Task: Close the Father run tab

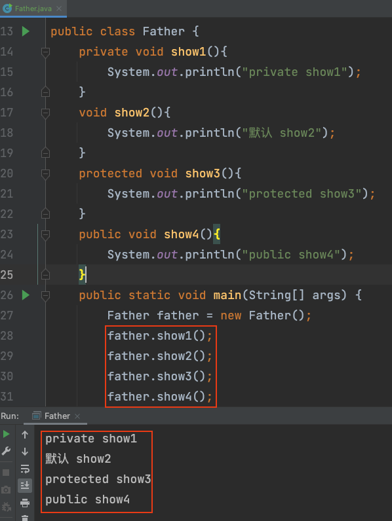Action: (x=77, y=416)
